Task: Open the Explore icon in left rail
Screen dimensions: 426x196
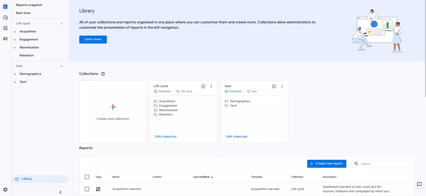Action: (5, 17)
